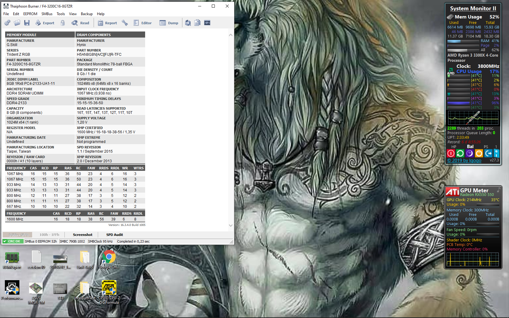The image size is (509, 318).
Task: Open the Tools menu
Action: [x=61, y=14]
